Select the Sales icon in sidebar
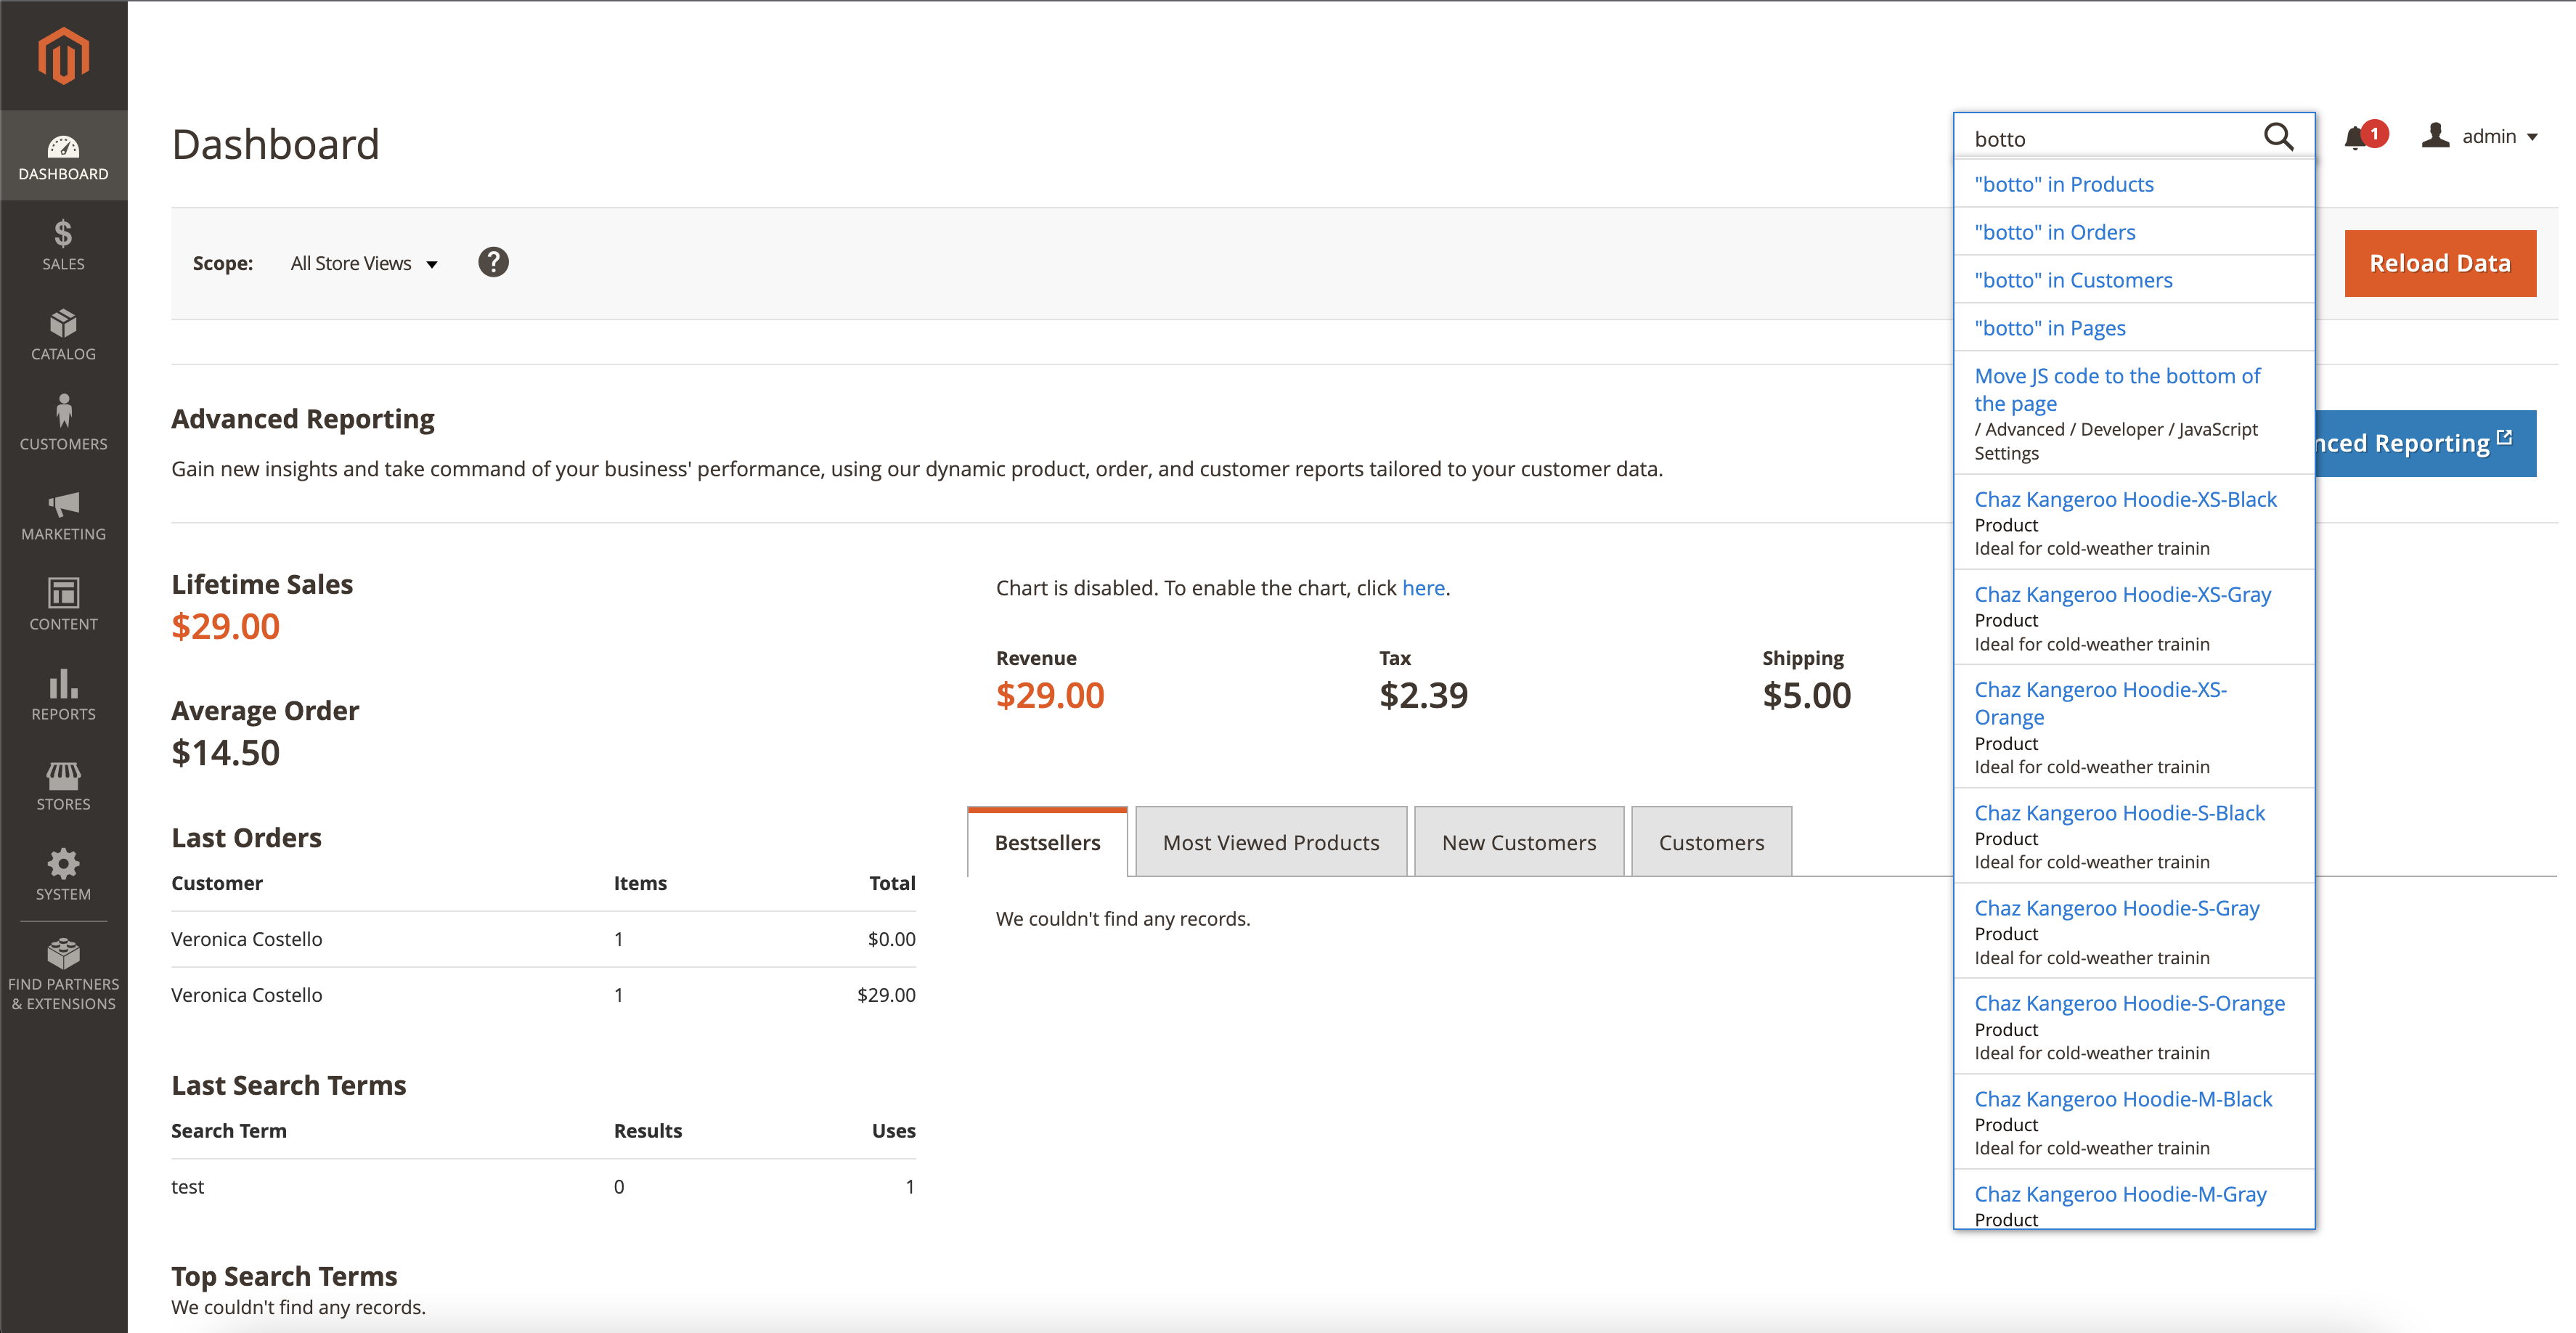Viewport: 2576px width, 1333px height. tap(63, 243)
